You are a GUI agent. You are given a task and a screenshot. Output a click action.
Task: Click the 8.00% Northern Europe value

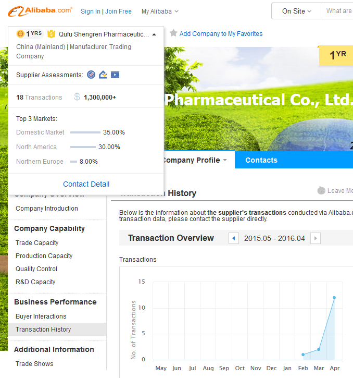[x=89, y=162]
